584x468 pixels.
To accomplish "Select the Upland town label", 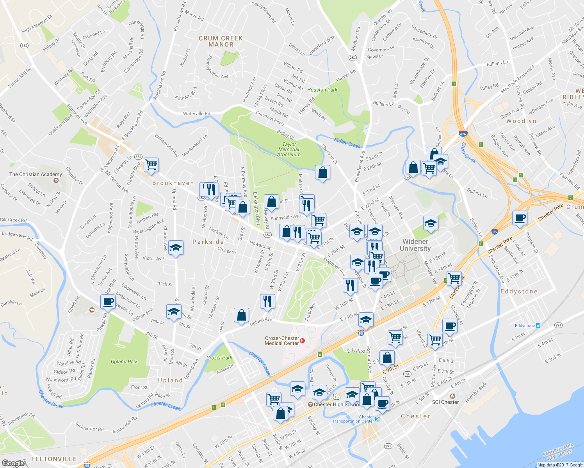I will (x=170, y=380).
